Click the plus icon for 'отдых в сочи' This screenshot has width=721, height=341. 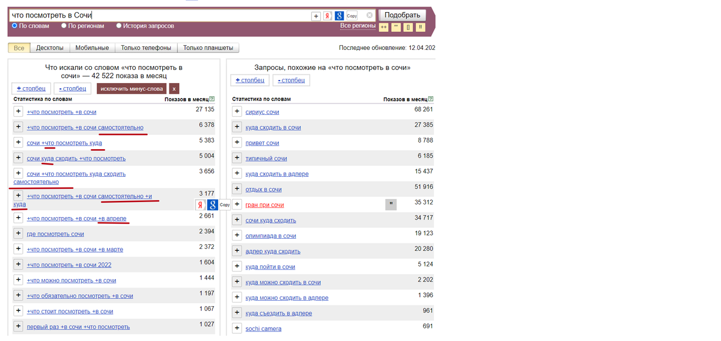(x=237, y=189)
